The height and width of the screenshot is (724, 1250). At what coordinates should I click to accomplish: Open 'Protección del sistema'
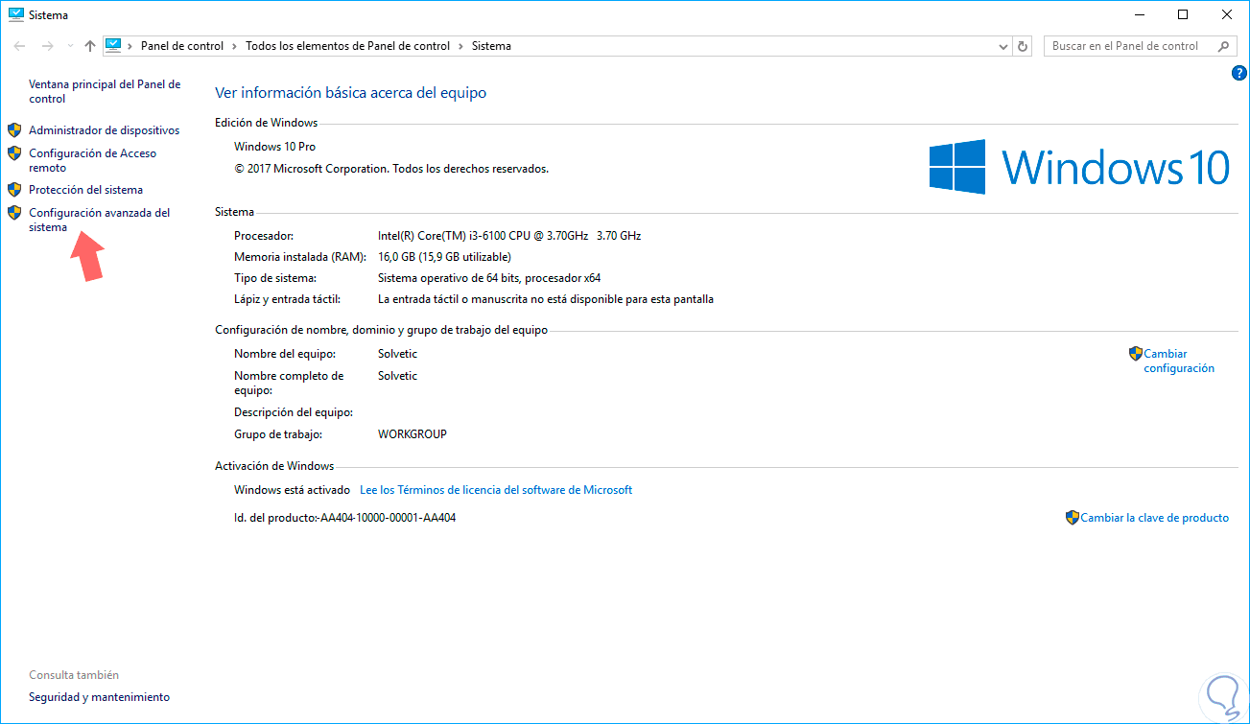coord(85,190)
